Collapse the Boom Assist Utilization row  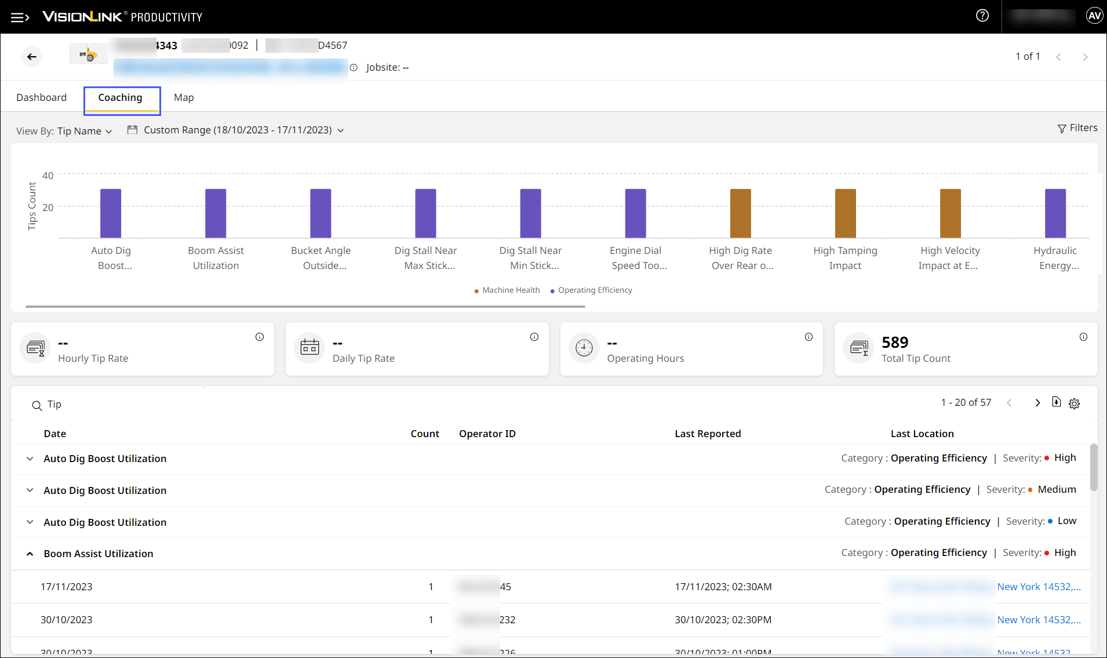30,554
